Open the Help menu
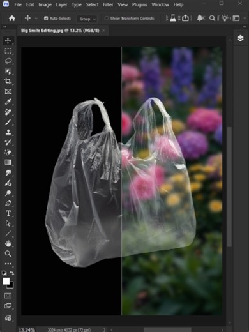 [x=178, y=4]
